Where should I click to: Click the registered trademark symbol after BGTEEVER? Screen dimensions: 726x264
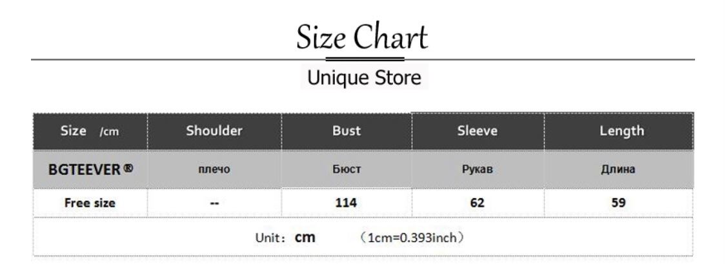point(128,168)
